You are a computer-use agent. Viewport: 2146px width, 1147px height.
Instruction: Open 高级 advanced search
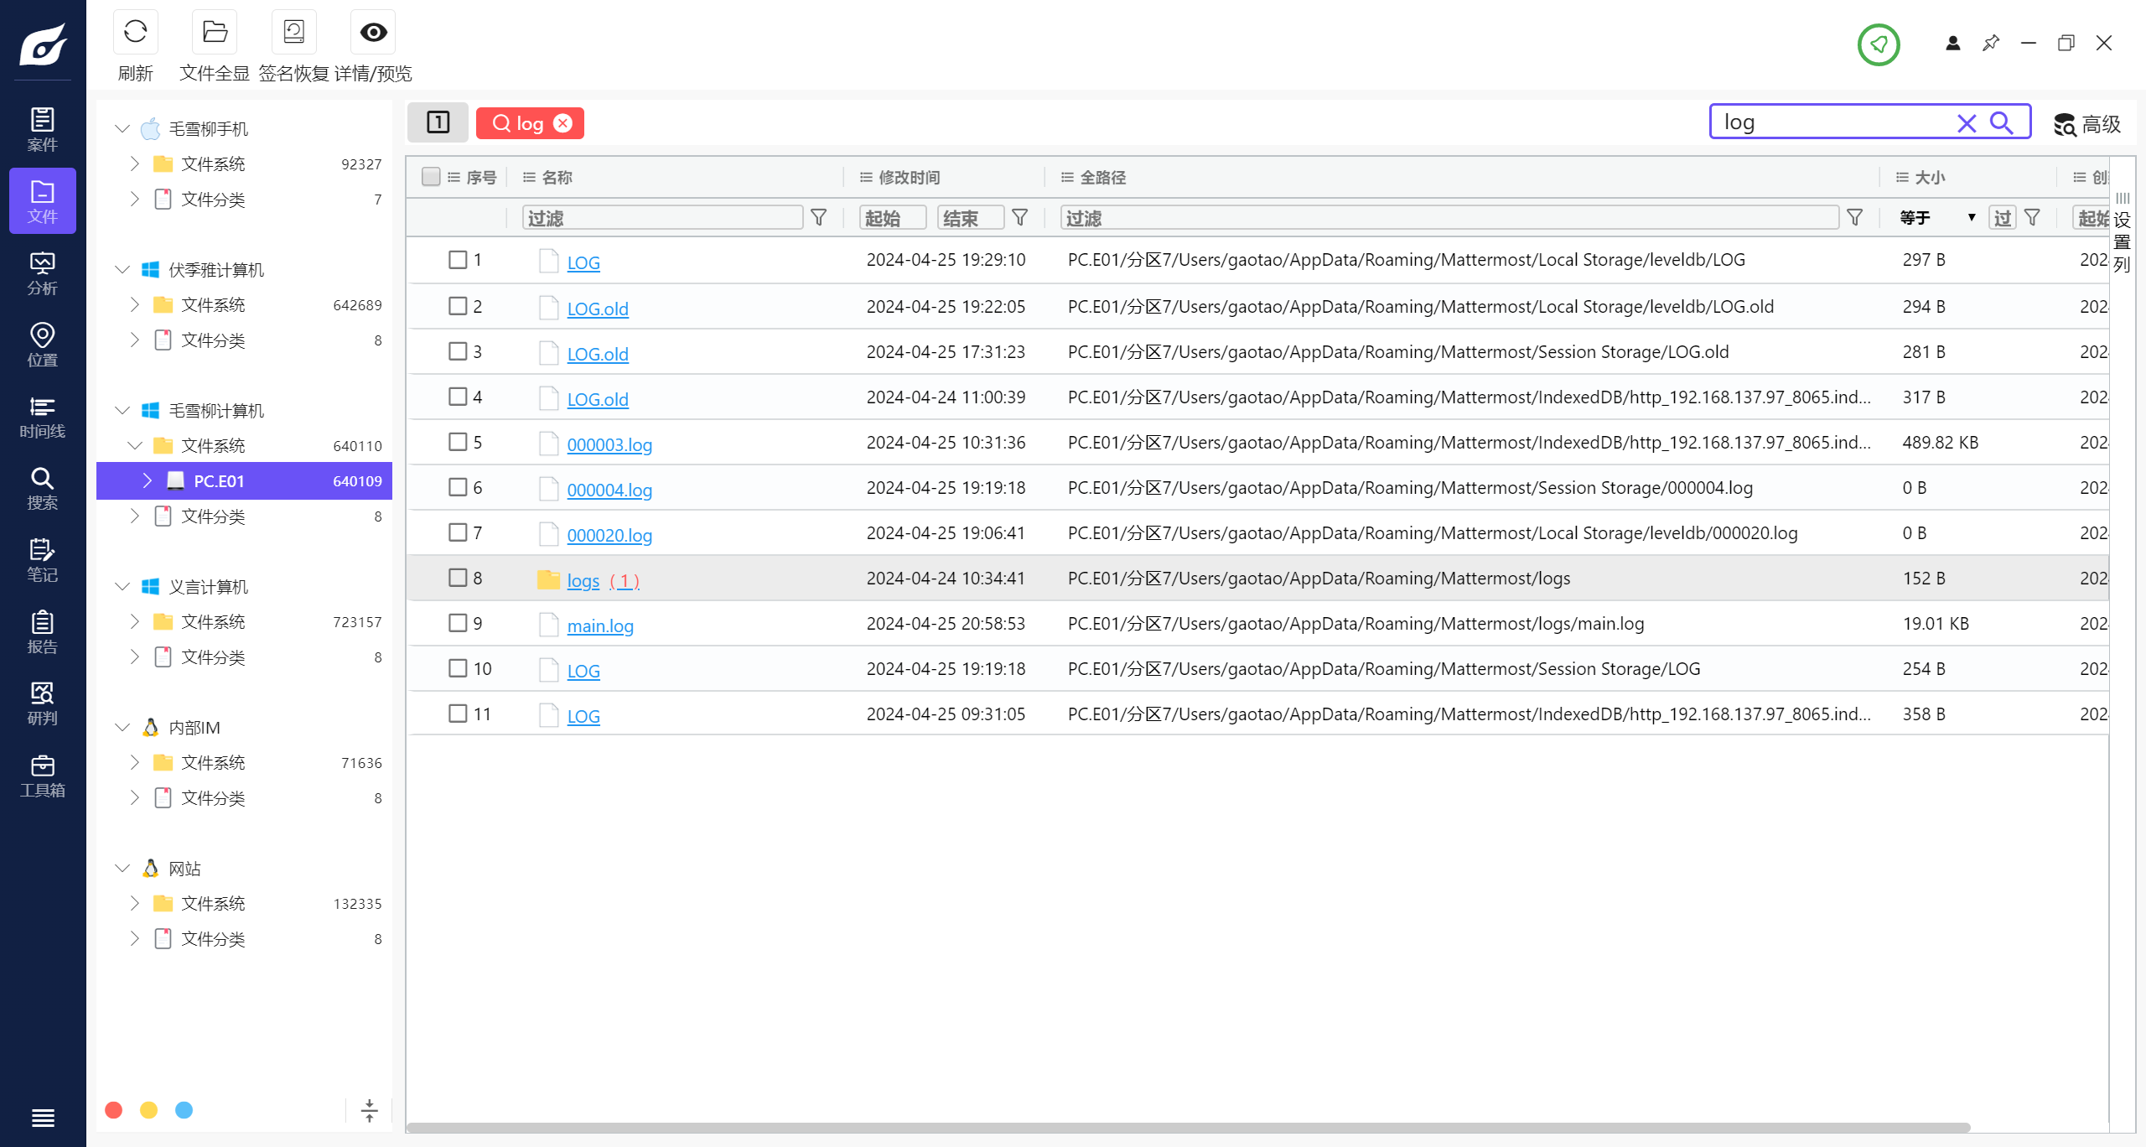[2087, 124]
